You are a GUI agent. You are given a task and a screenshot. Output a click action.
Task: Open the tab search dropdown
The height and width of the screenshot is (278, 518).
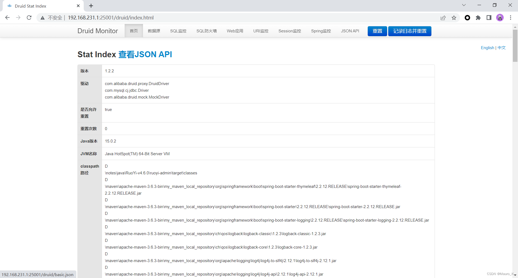click(x=464, y=5)
